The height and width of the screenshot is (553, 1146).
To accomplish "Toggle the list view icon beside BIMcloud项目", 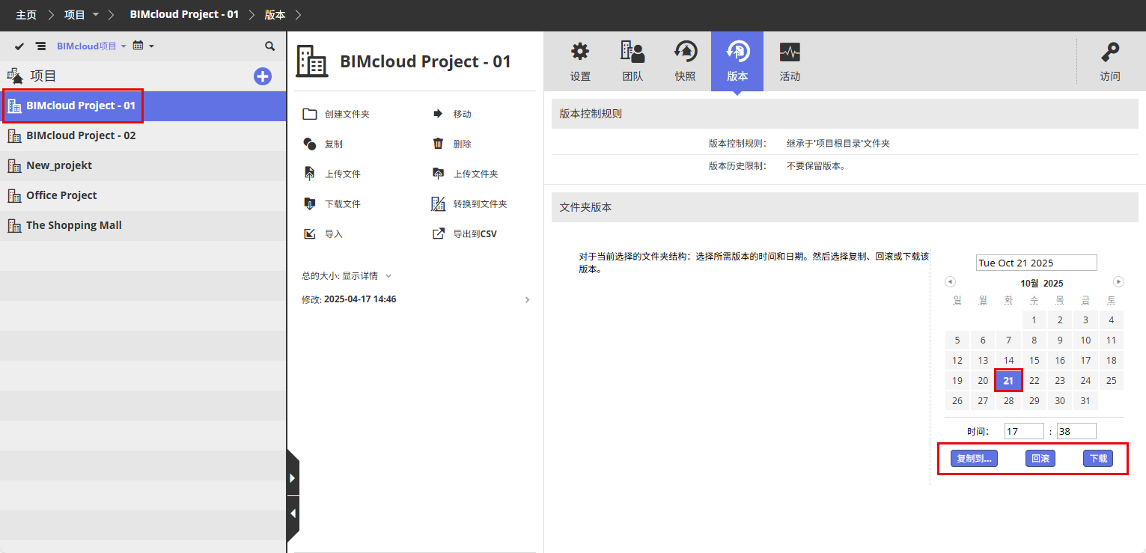I will [40, 46].
